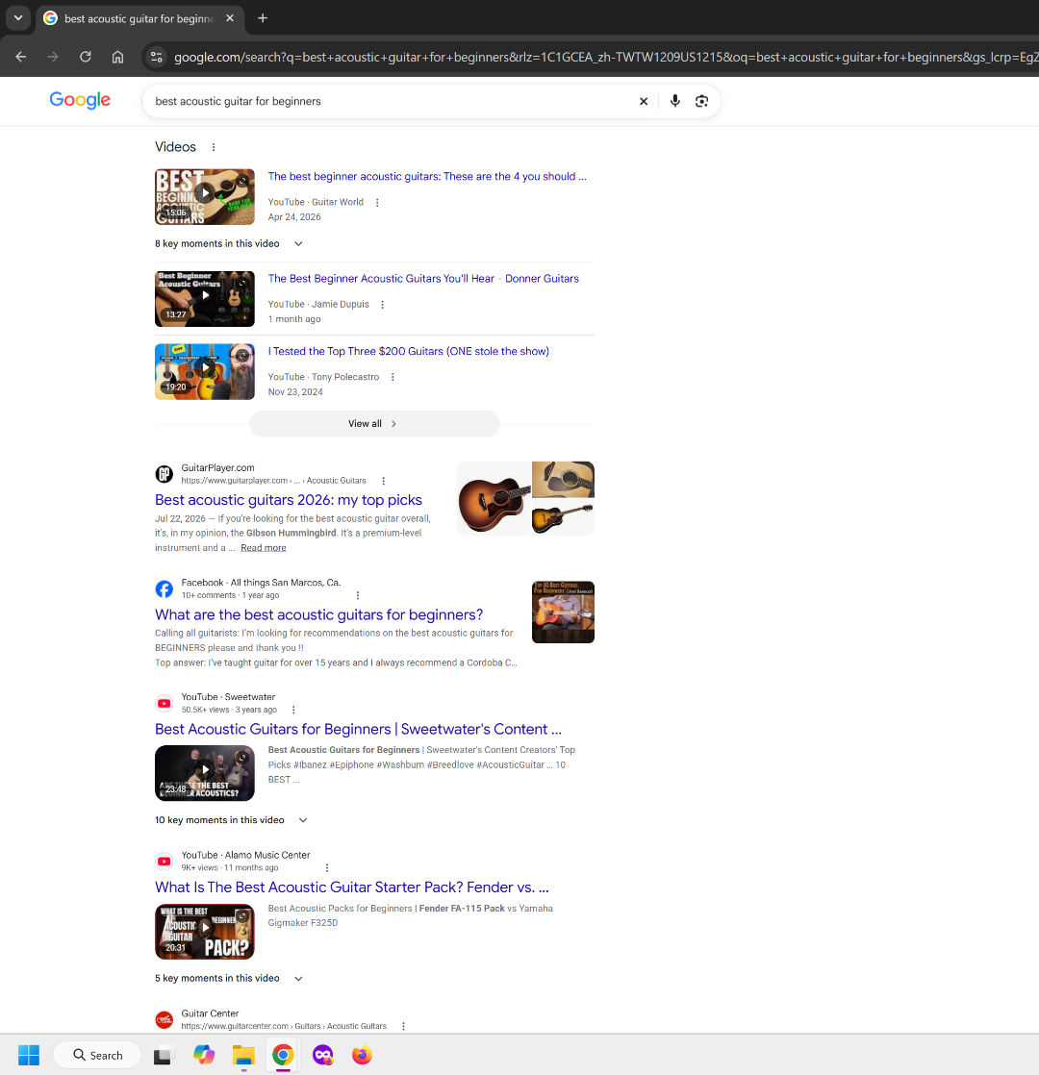Click GuitarPlayer.com Acoustic Guitars breadcrumb URL
Screen dimensions: 1039x1075
(x=273, y=481)
